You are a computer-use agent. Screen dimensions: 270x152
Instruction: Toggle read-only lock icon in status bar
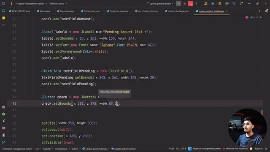coord(266,149)
